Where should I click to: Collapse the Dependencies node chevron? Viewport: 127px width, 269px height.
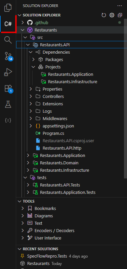[x=31, y=52]
